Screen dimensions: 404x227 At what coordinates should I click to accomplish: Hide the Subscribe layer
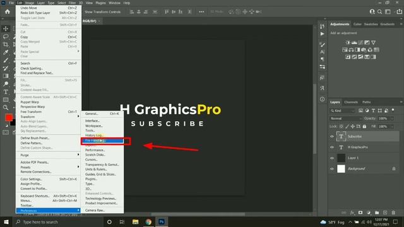(332, 137)
